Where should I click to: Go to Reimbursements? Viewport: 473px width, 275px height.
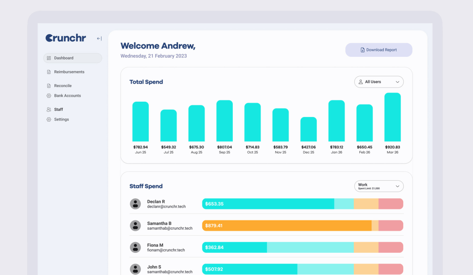(x=69, y=72)
